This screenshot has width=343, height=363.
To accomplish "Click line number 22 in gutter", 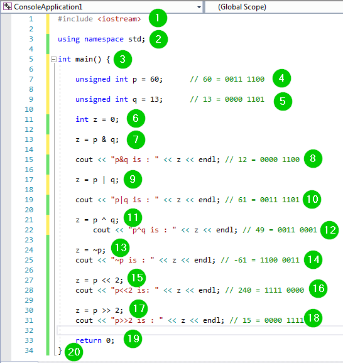I will [29, 230].
